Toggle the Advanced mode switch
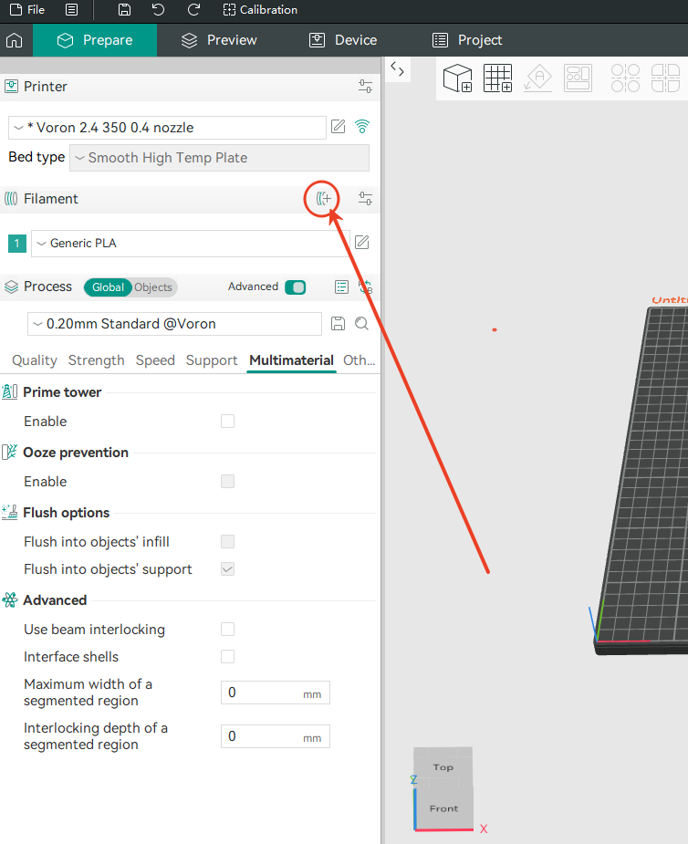Screen dimensions: 688x844 click(295, 287)
